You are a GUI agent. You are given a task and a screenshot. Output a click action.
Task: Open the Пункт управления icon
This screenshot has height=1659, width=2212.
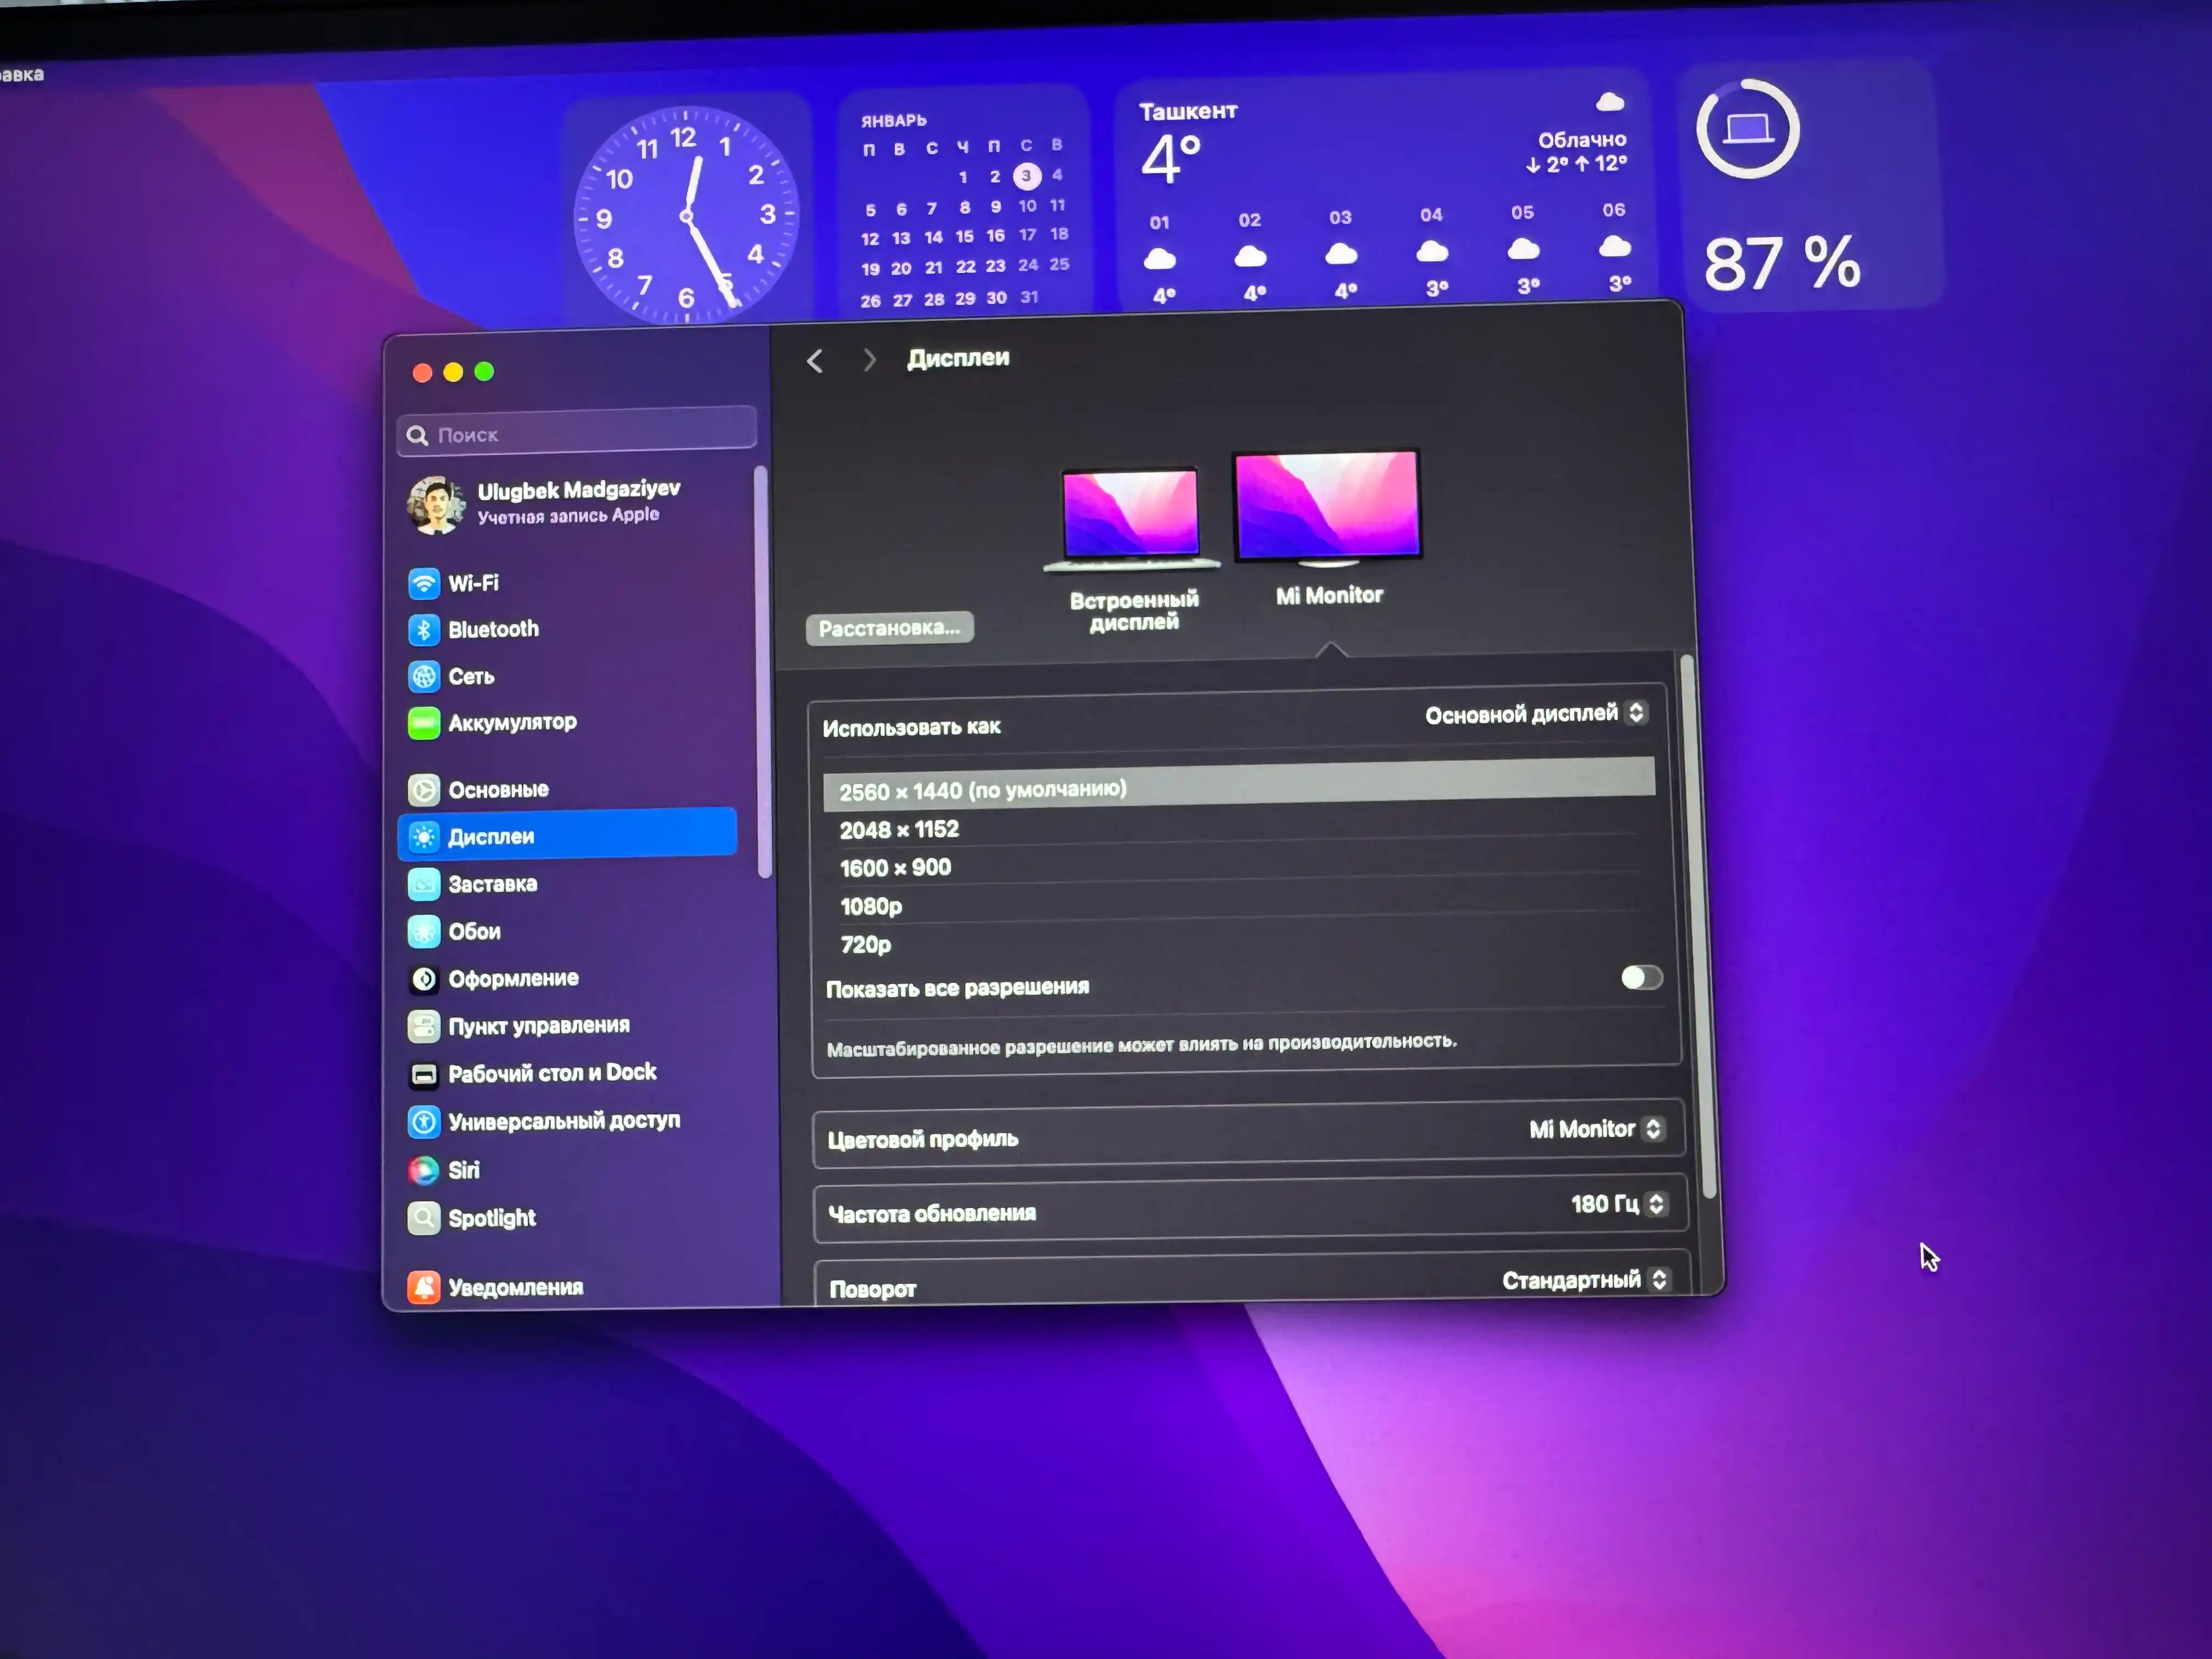point(424,1026)
